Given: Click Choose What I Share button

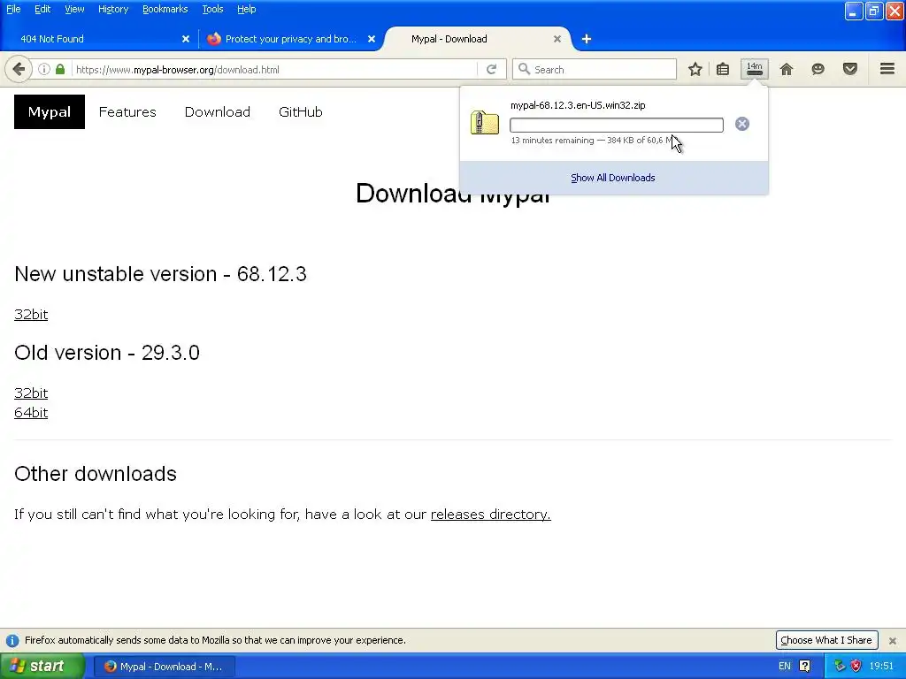Looking at the screenshot, I should point(826,640).
